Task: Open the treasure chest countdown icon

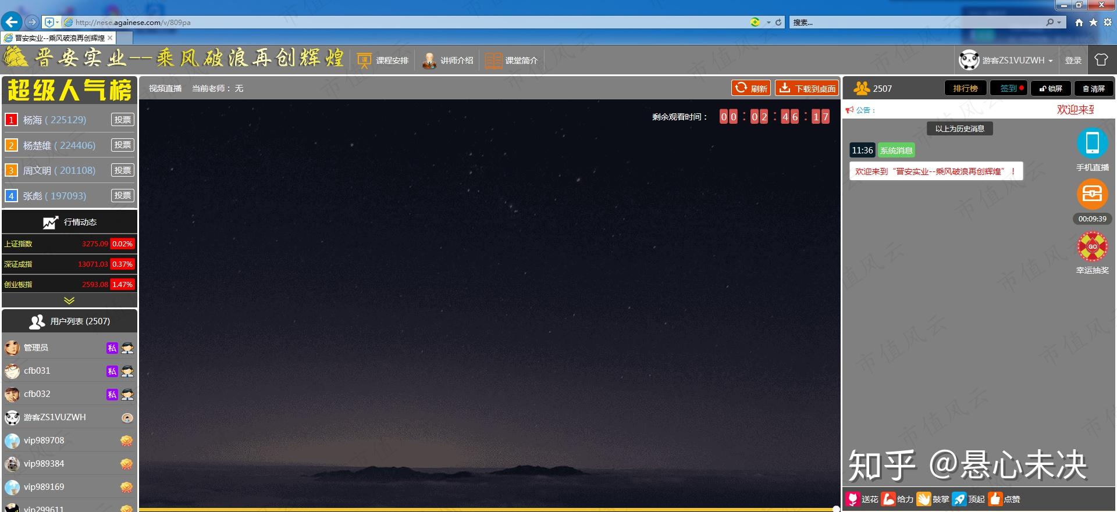Action: pos(1092,194)
